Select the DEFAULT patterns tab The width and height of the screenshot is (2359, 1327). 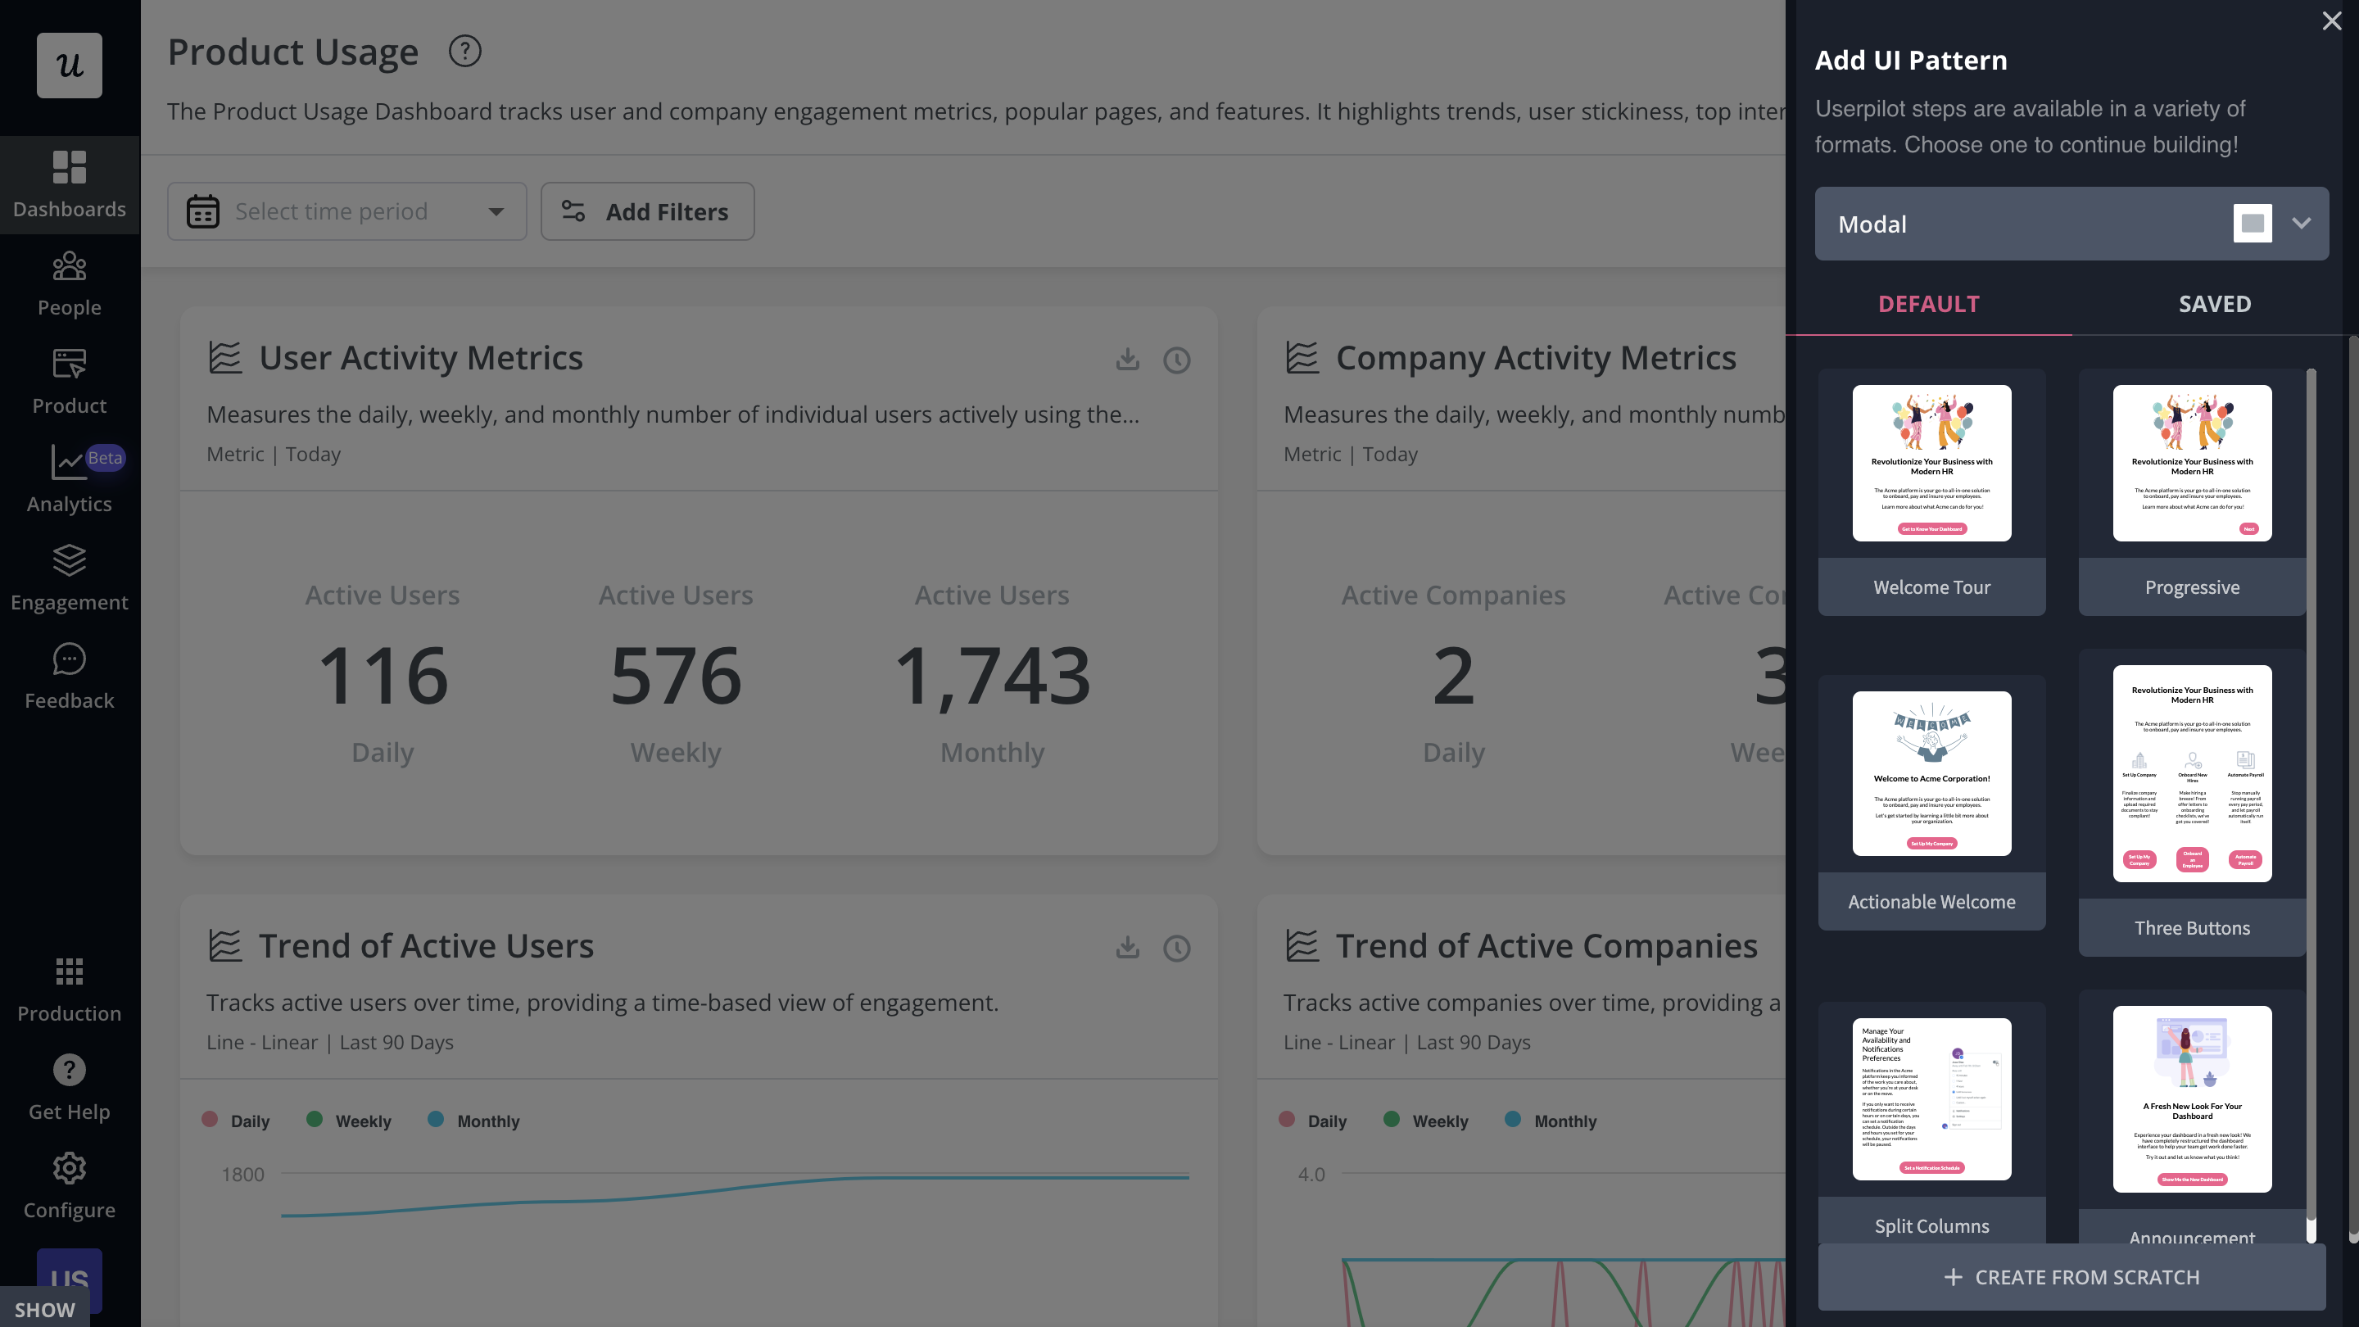(1929, 304)
